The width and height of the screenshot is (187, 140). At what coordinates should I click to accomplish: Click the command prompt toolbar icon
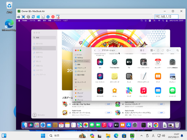[x=43, y=17]
